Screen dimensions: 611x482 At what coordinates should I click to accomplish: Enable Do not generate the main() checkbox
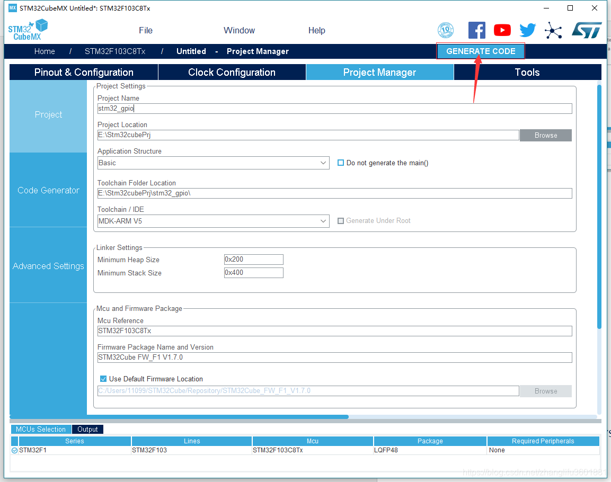pyautogui.click(x=341, y=163)
